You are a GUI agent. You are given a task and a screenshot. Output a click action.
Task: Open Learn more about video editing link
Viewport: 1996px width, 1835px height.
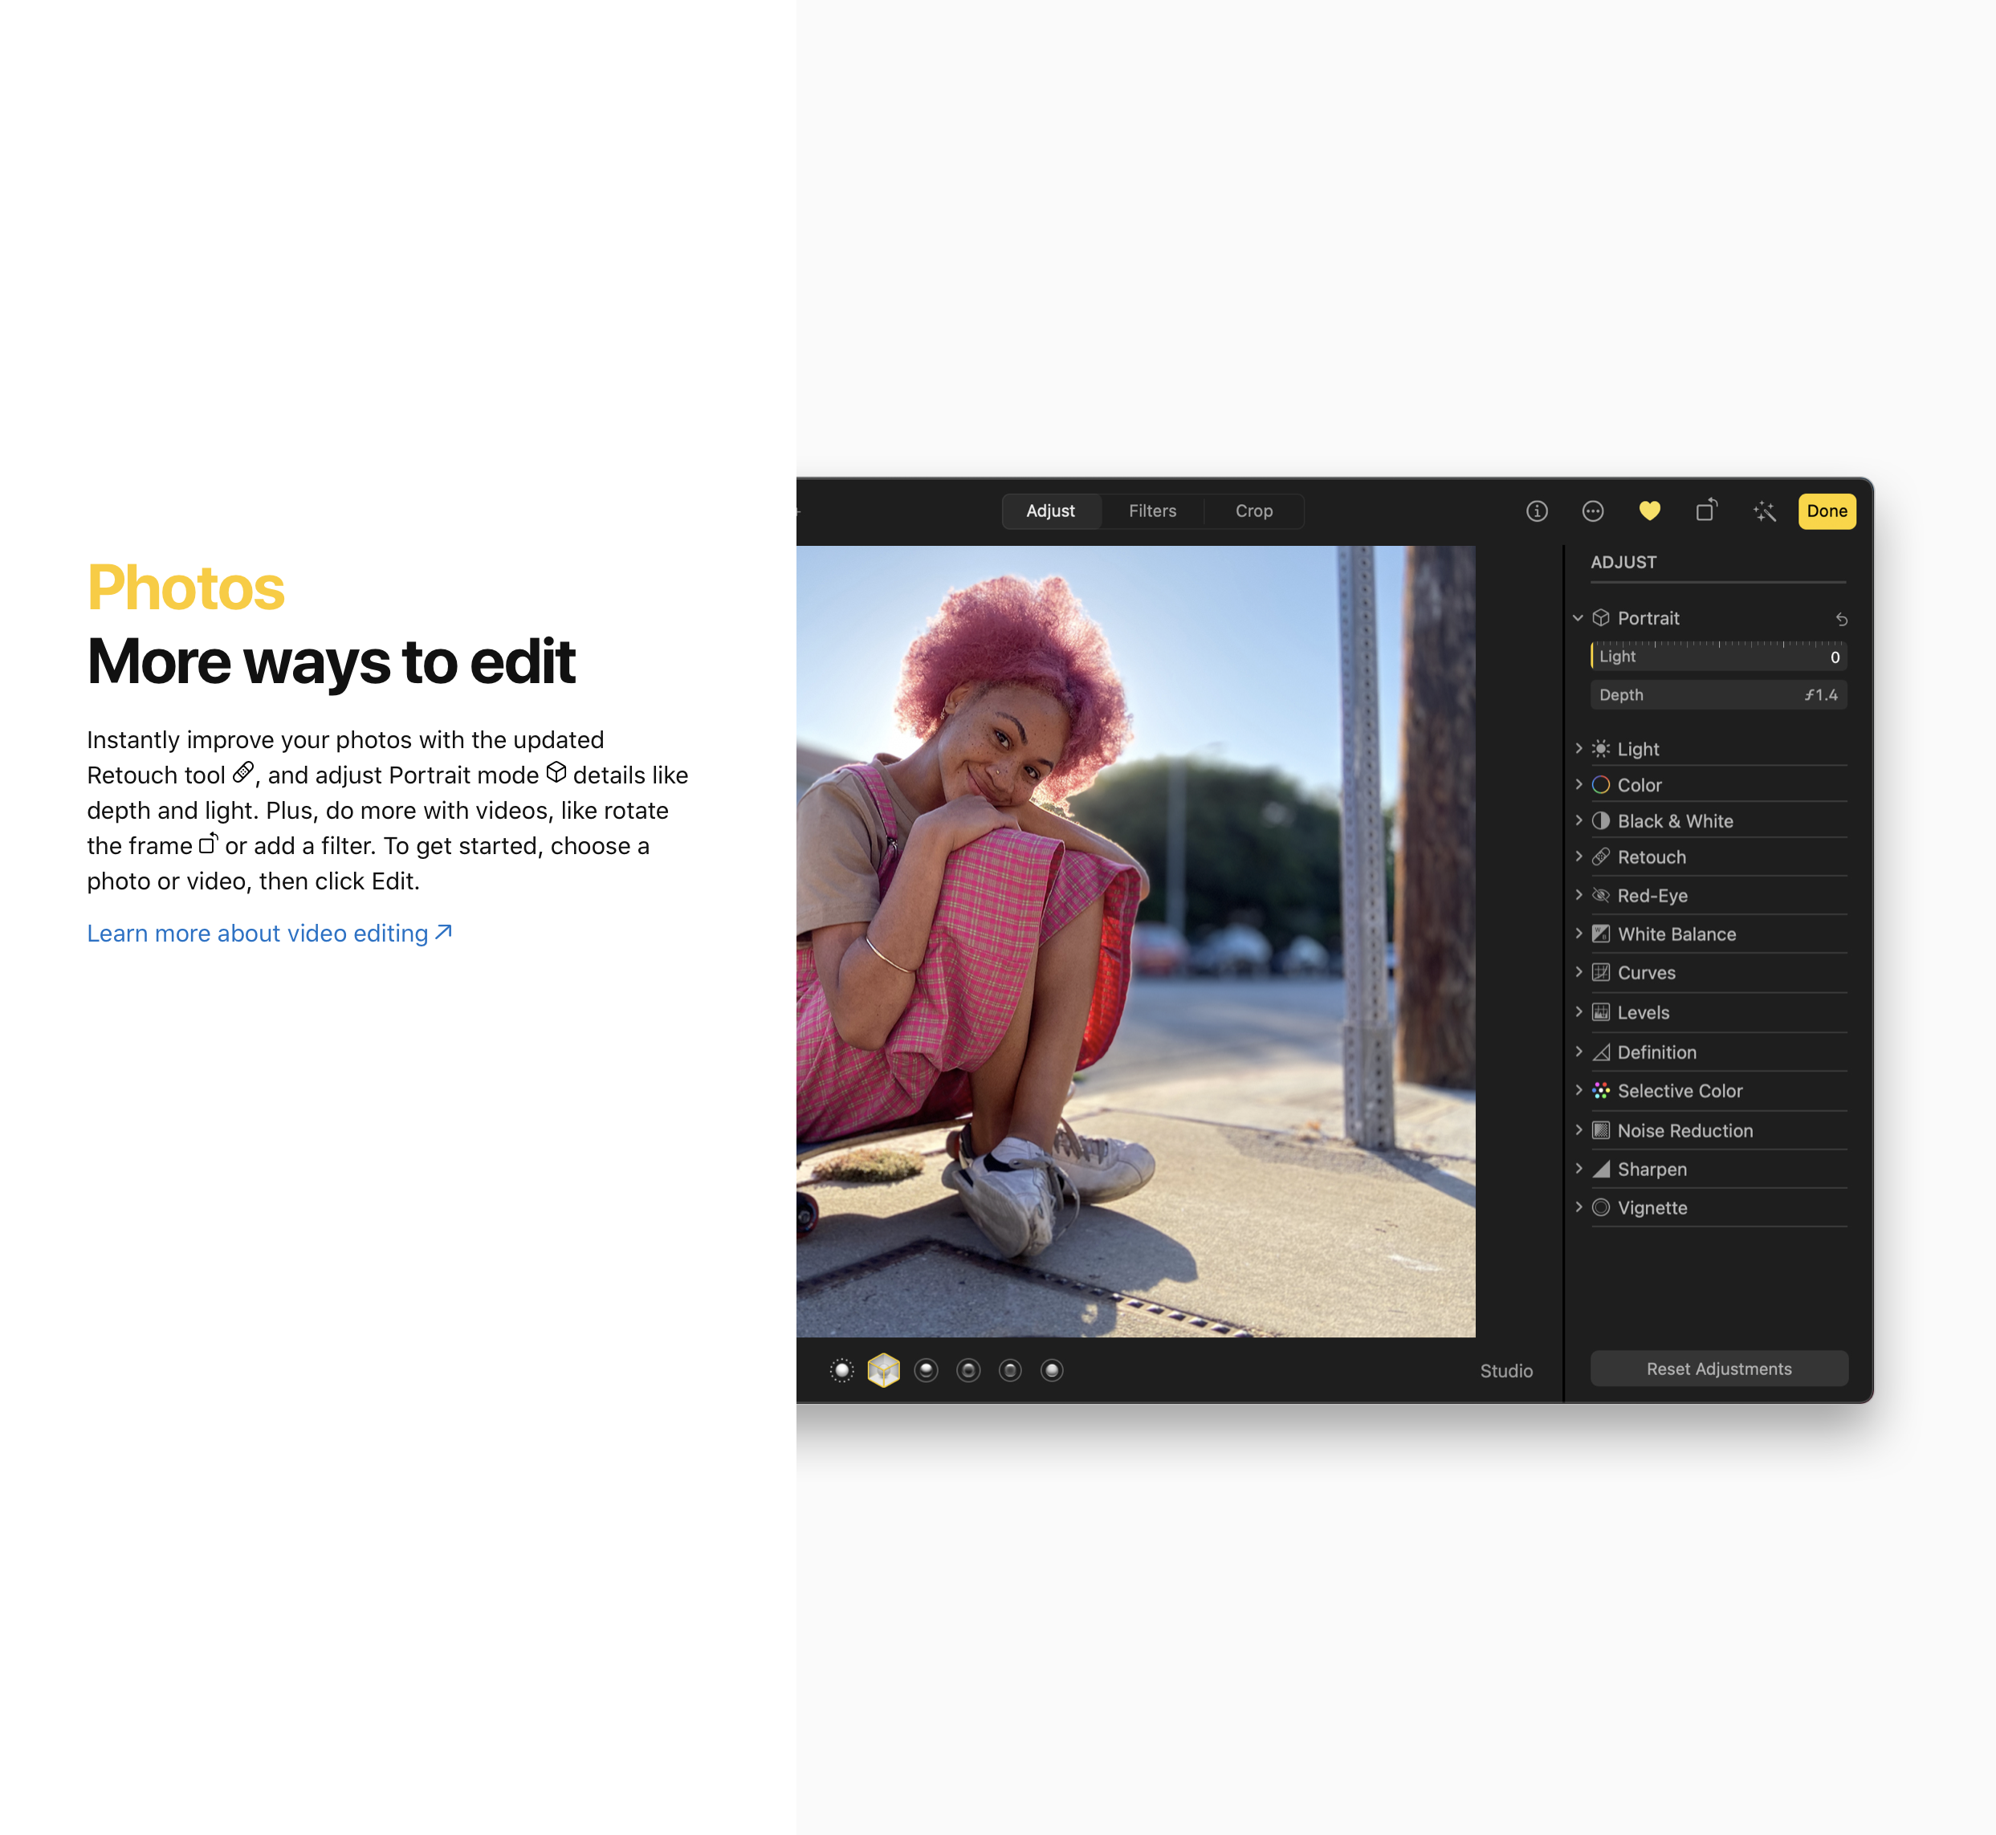(x=269, y=934)
